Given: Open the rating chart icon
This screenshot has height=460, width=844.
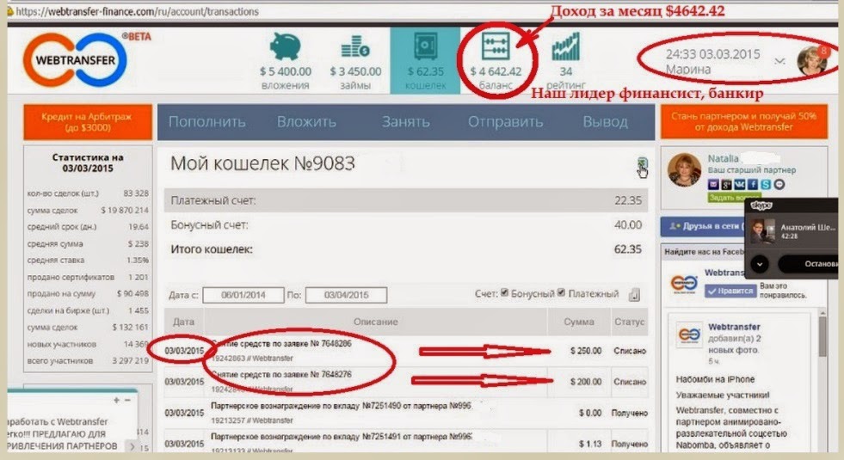Looking at the screenshot, I should [x=566, y=46].
